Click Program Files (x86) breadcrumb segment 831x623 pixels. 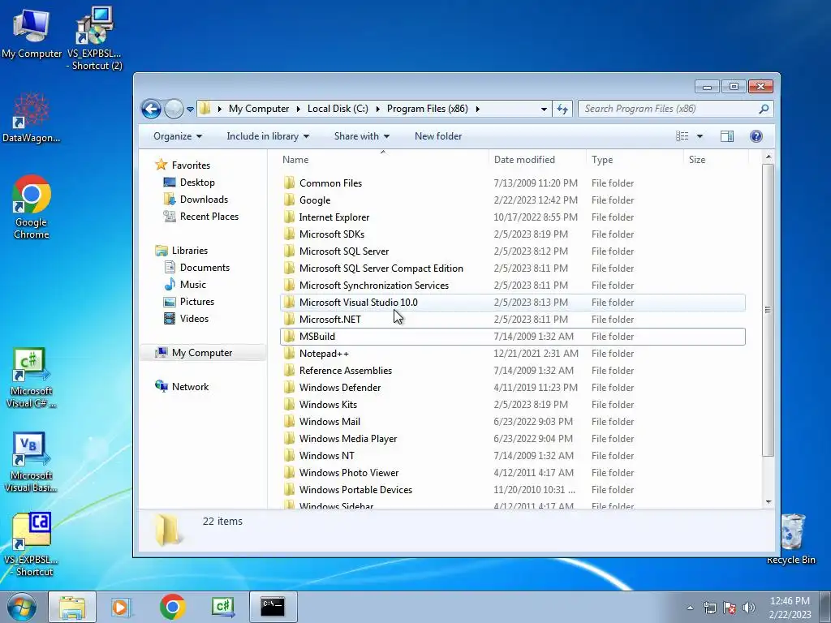tap(427, 109)
